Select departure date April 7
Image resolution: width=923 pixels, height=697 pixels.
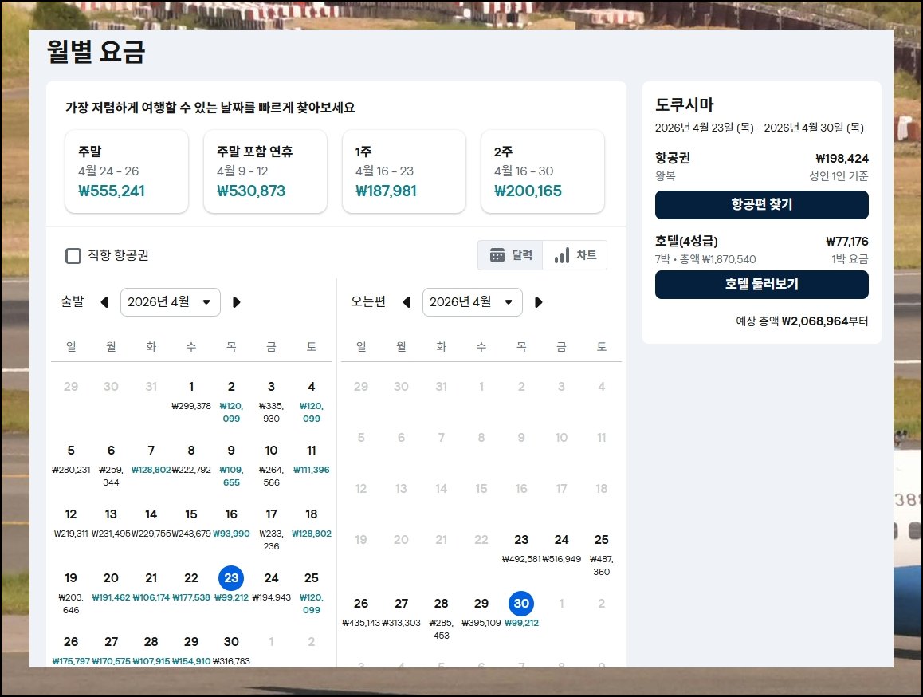[151, 459]
